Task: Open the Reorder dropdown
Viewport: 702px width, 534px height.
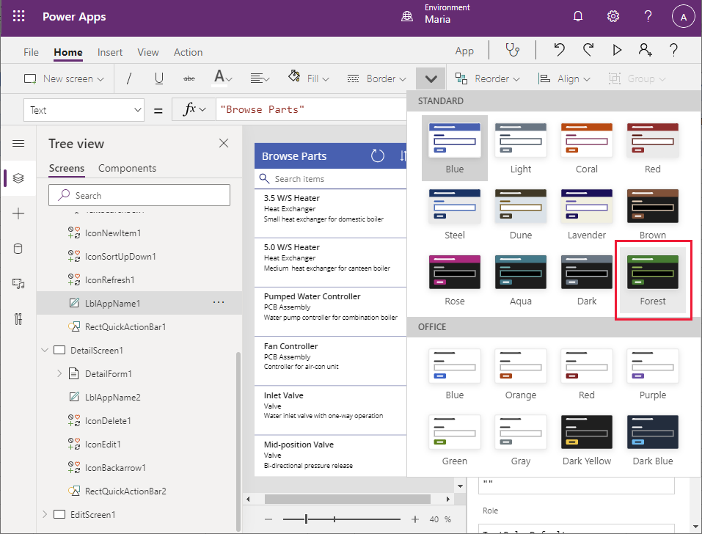Action: pyautogui.click(x=488, y=78)
